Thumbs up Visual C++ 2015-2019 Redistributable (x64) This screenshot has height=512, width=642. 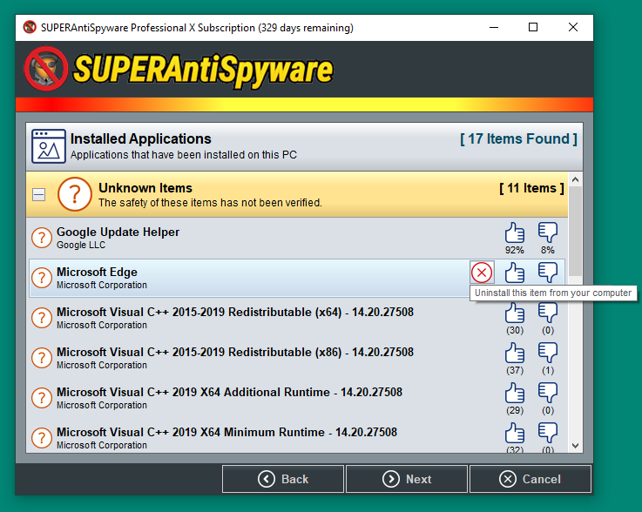[514, 313]
